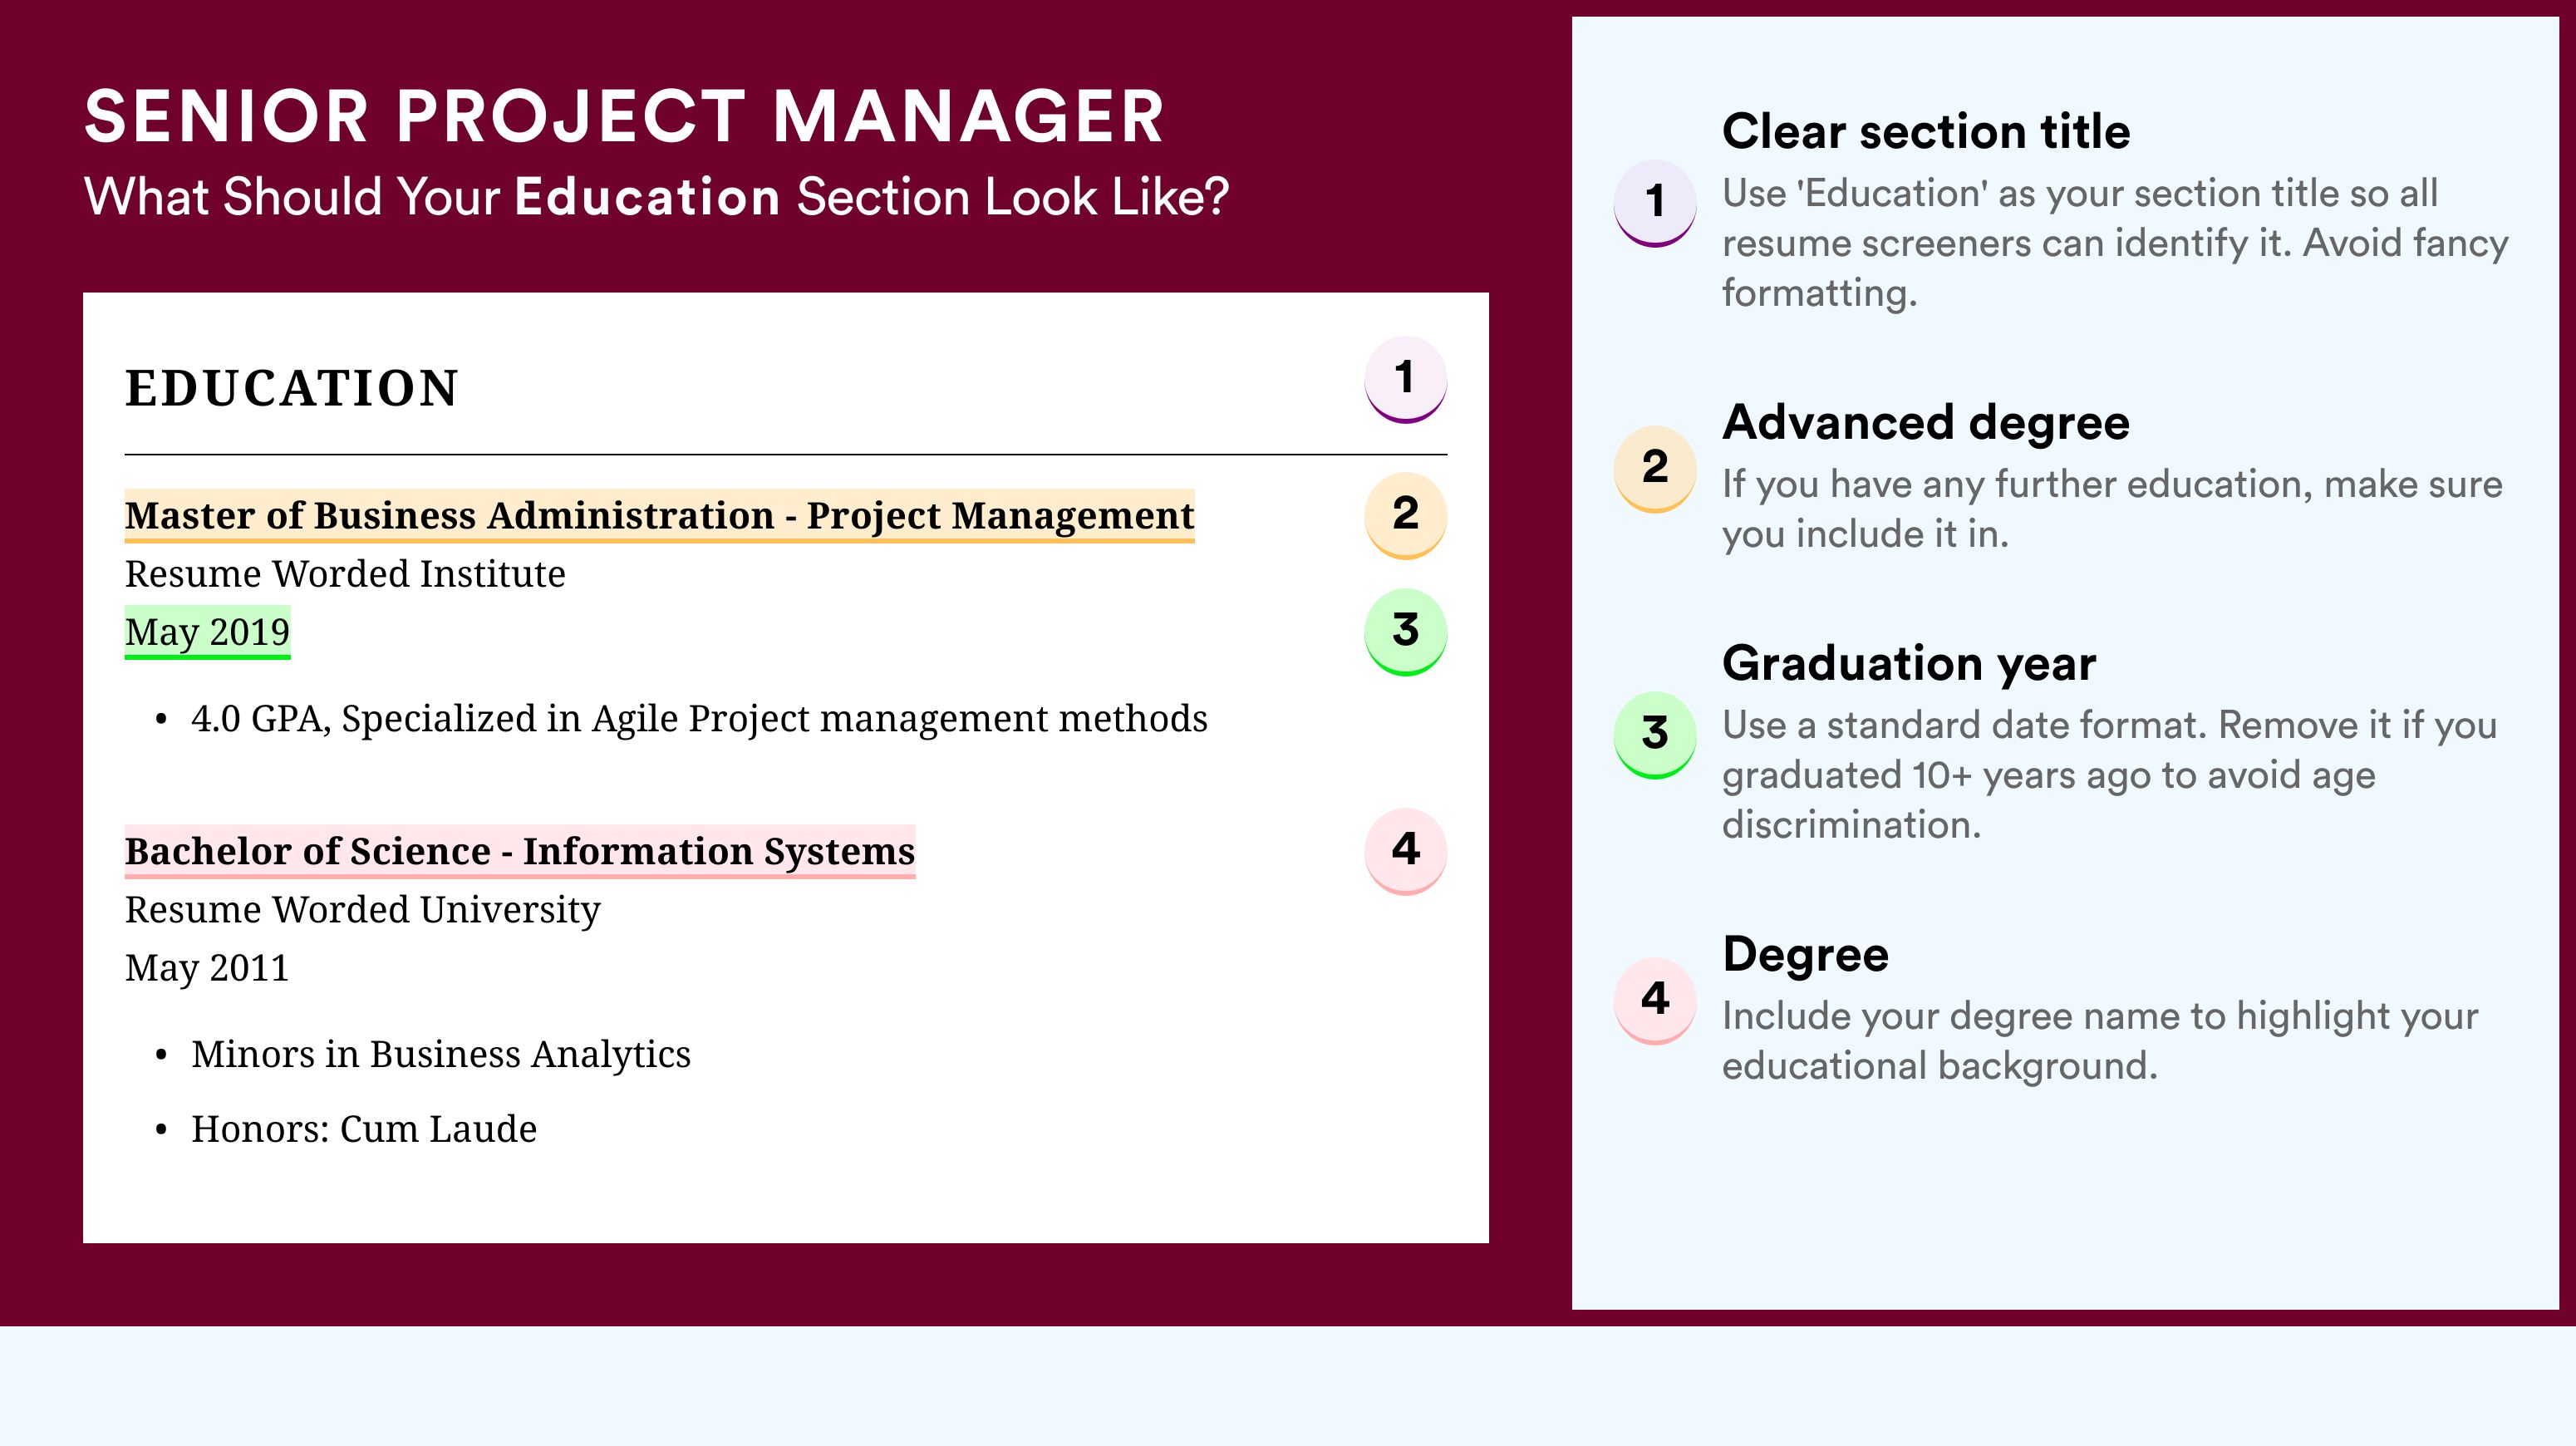The width and height of the screenshot is (2576, 1446).
Task: Click the Graduation year heading
Action: click(1909, 663)
